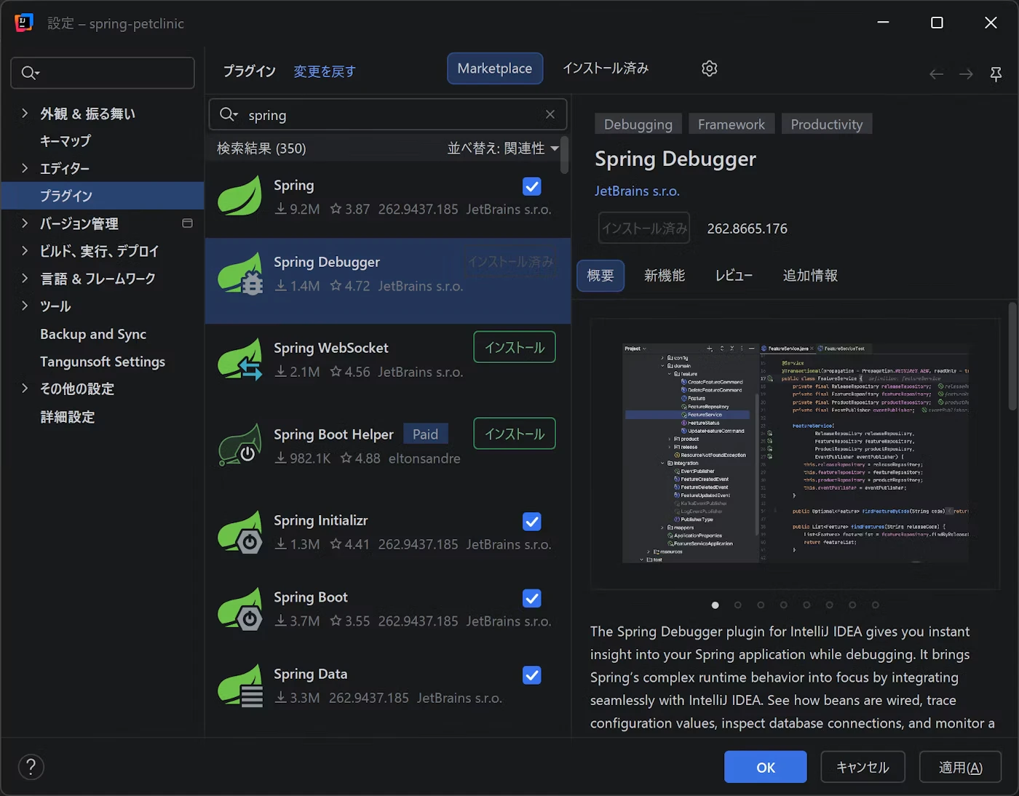The image size is (1019, 796).
Task: Focus the settings search field
Action: 103,73
